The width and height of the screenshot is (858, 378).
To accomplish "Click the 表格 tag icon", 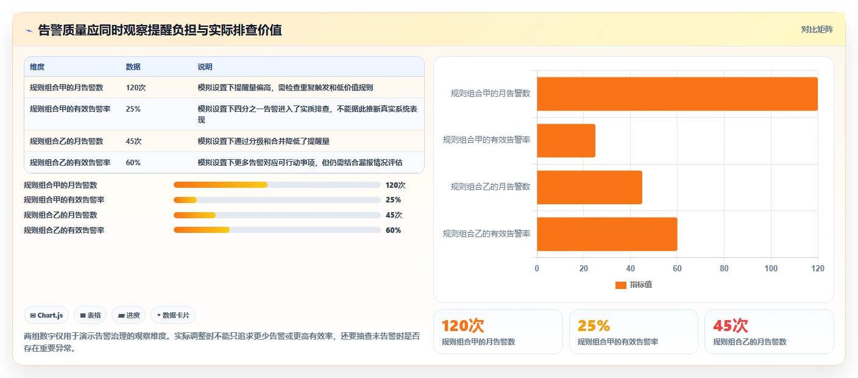I will pos(83,315).
